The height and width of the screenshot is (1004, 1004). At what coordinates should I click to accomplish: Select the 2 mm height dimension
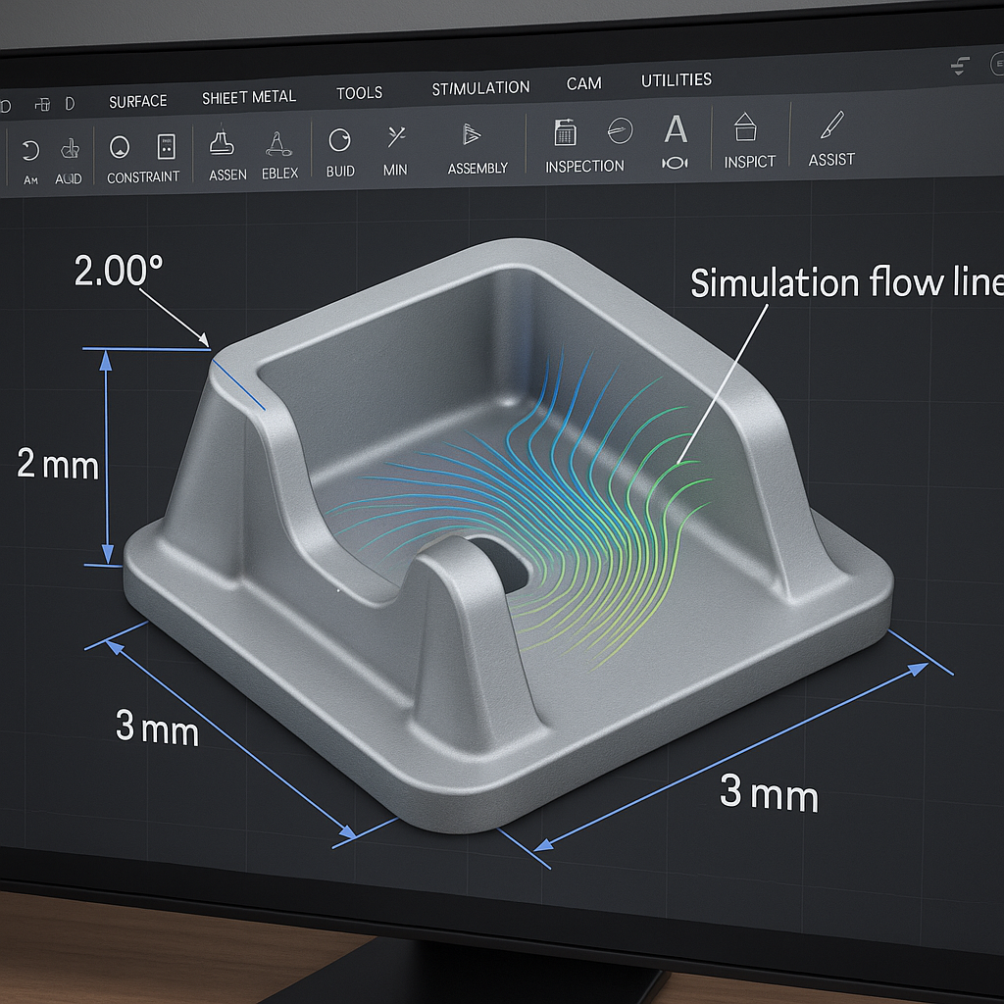[x=58, y=463]
